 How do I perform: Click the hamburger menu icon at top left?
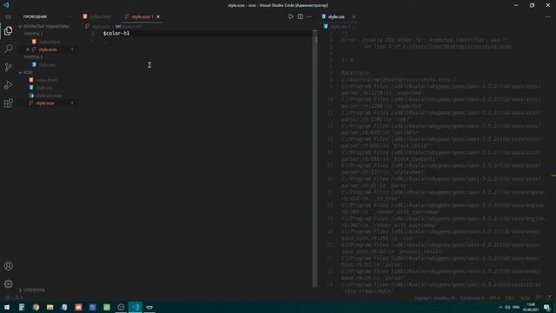pos(8,17)
